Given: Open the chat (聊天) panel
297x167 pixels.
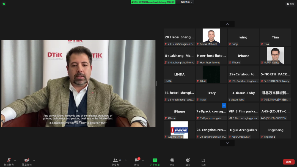Looking at the screenshot, I should [136, 160].
